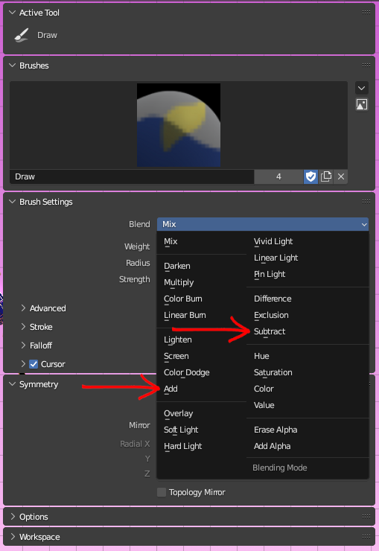Click the Active Tool panel drag grip

click(366, 13)
